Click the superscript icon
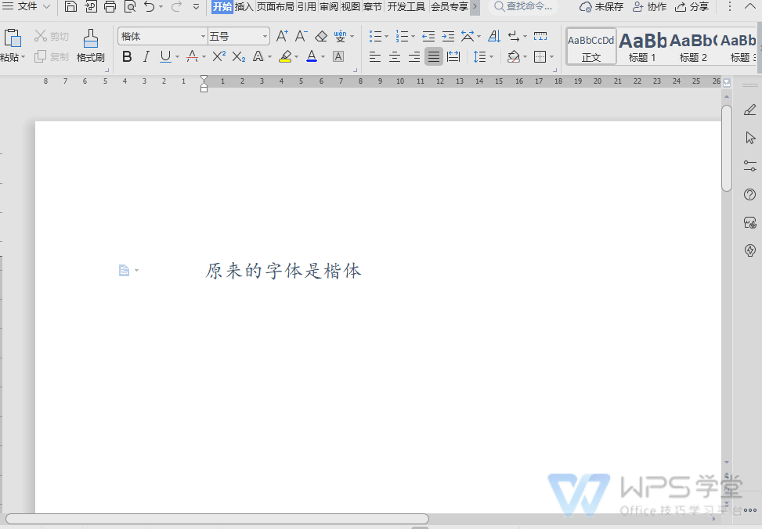Screen dimensions: 762x529 click(x=219, y=56)
